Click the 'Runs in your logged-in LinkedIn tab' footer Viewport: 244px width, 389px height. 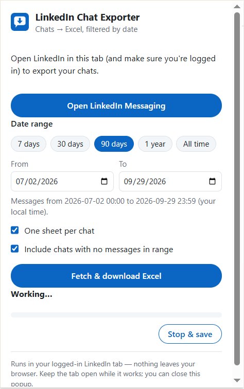[x=106, y=374]
